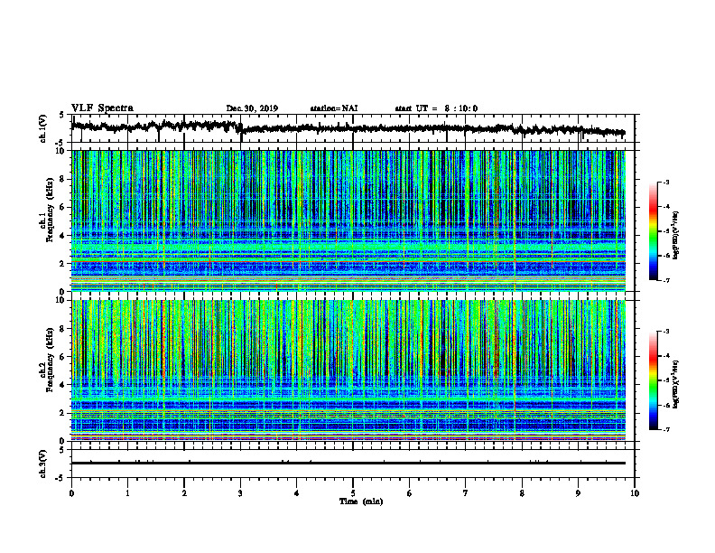This screenshot has width=715, height=553.
Task: Click "-4" on the ch.1 color bar
Action: coord(665,207)
